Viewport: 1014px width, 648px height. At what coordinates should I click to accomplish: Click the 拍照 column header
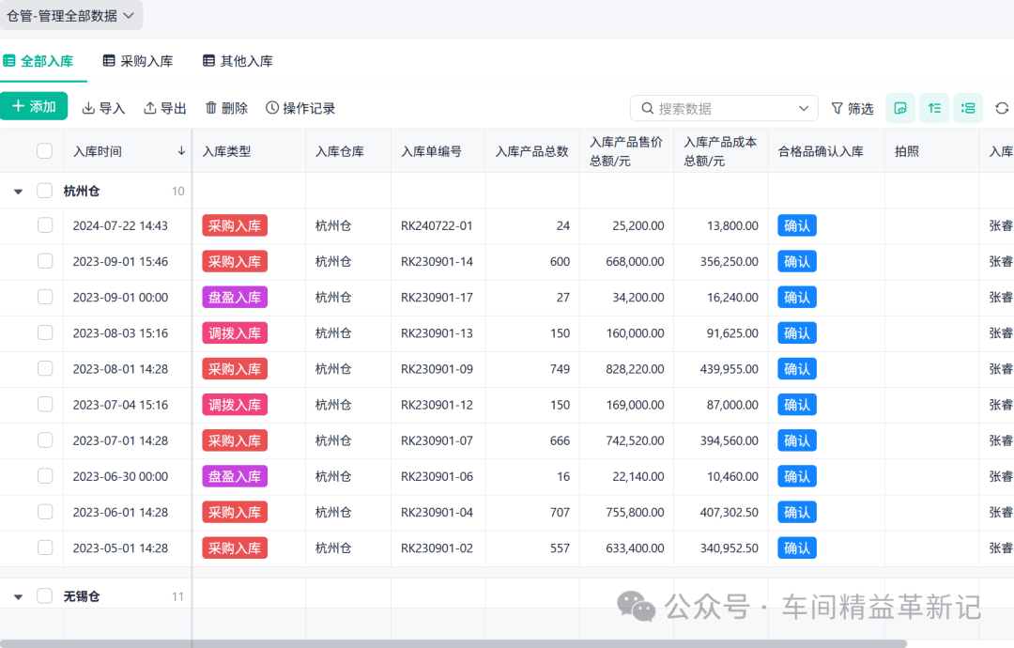coord(932,150)
